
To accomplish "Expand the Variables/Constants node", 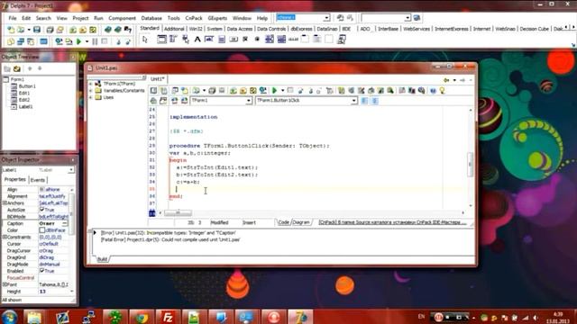I will click(x=90, y=90).
